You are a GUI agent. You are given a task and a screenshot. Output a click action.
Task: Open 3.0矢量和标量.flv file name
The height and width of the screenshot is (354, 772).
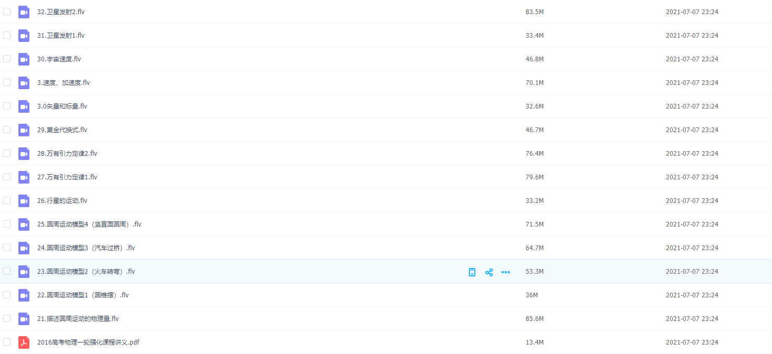(x=62, y=106)
